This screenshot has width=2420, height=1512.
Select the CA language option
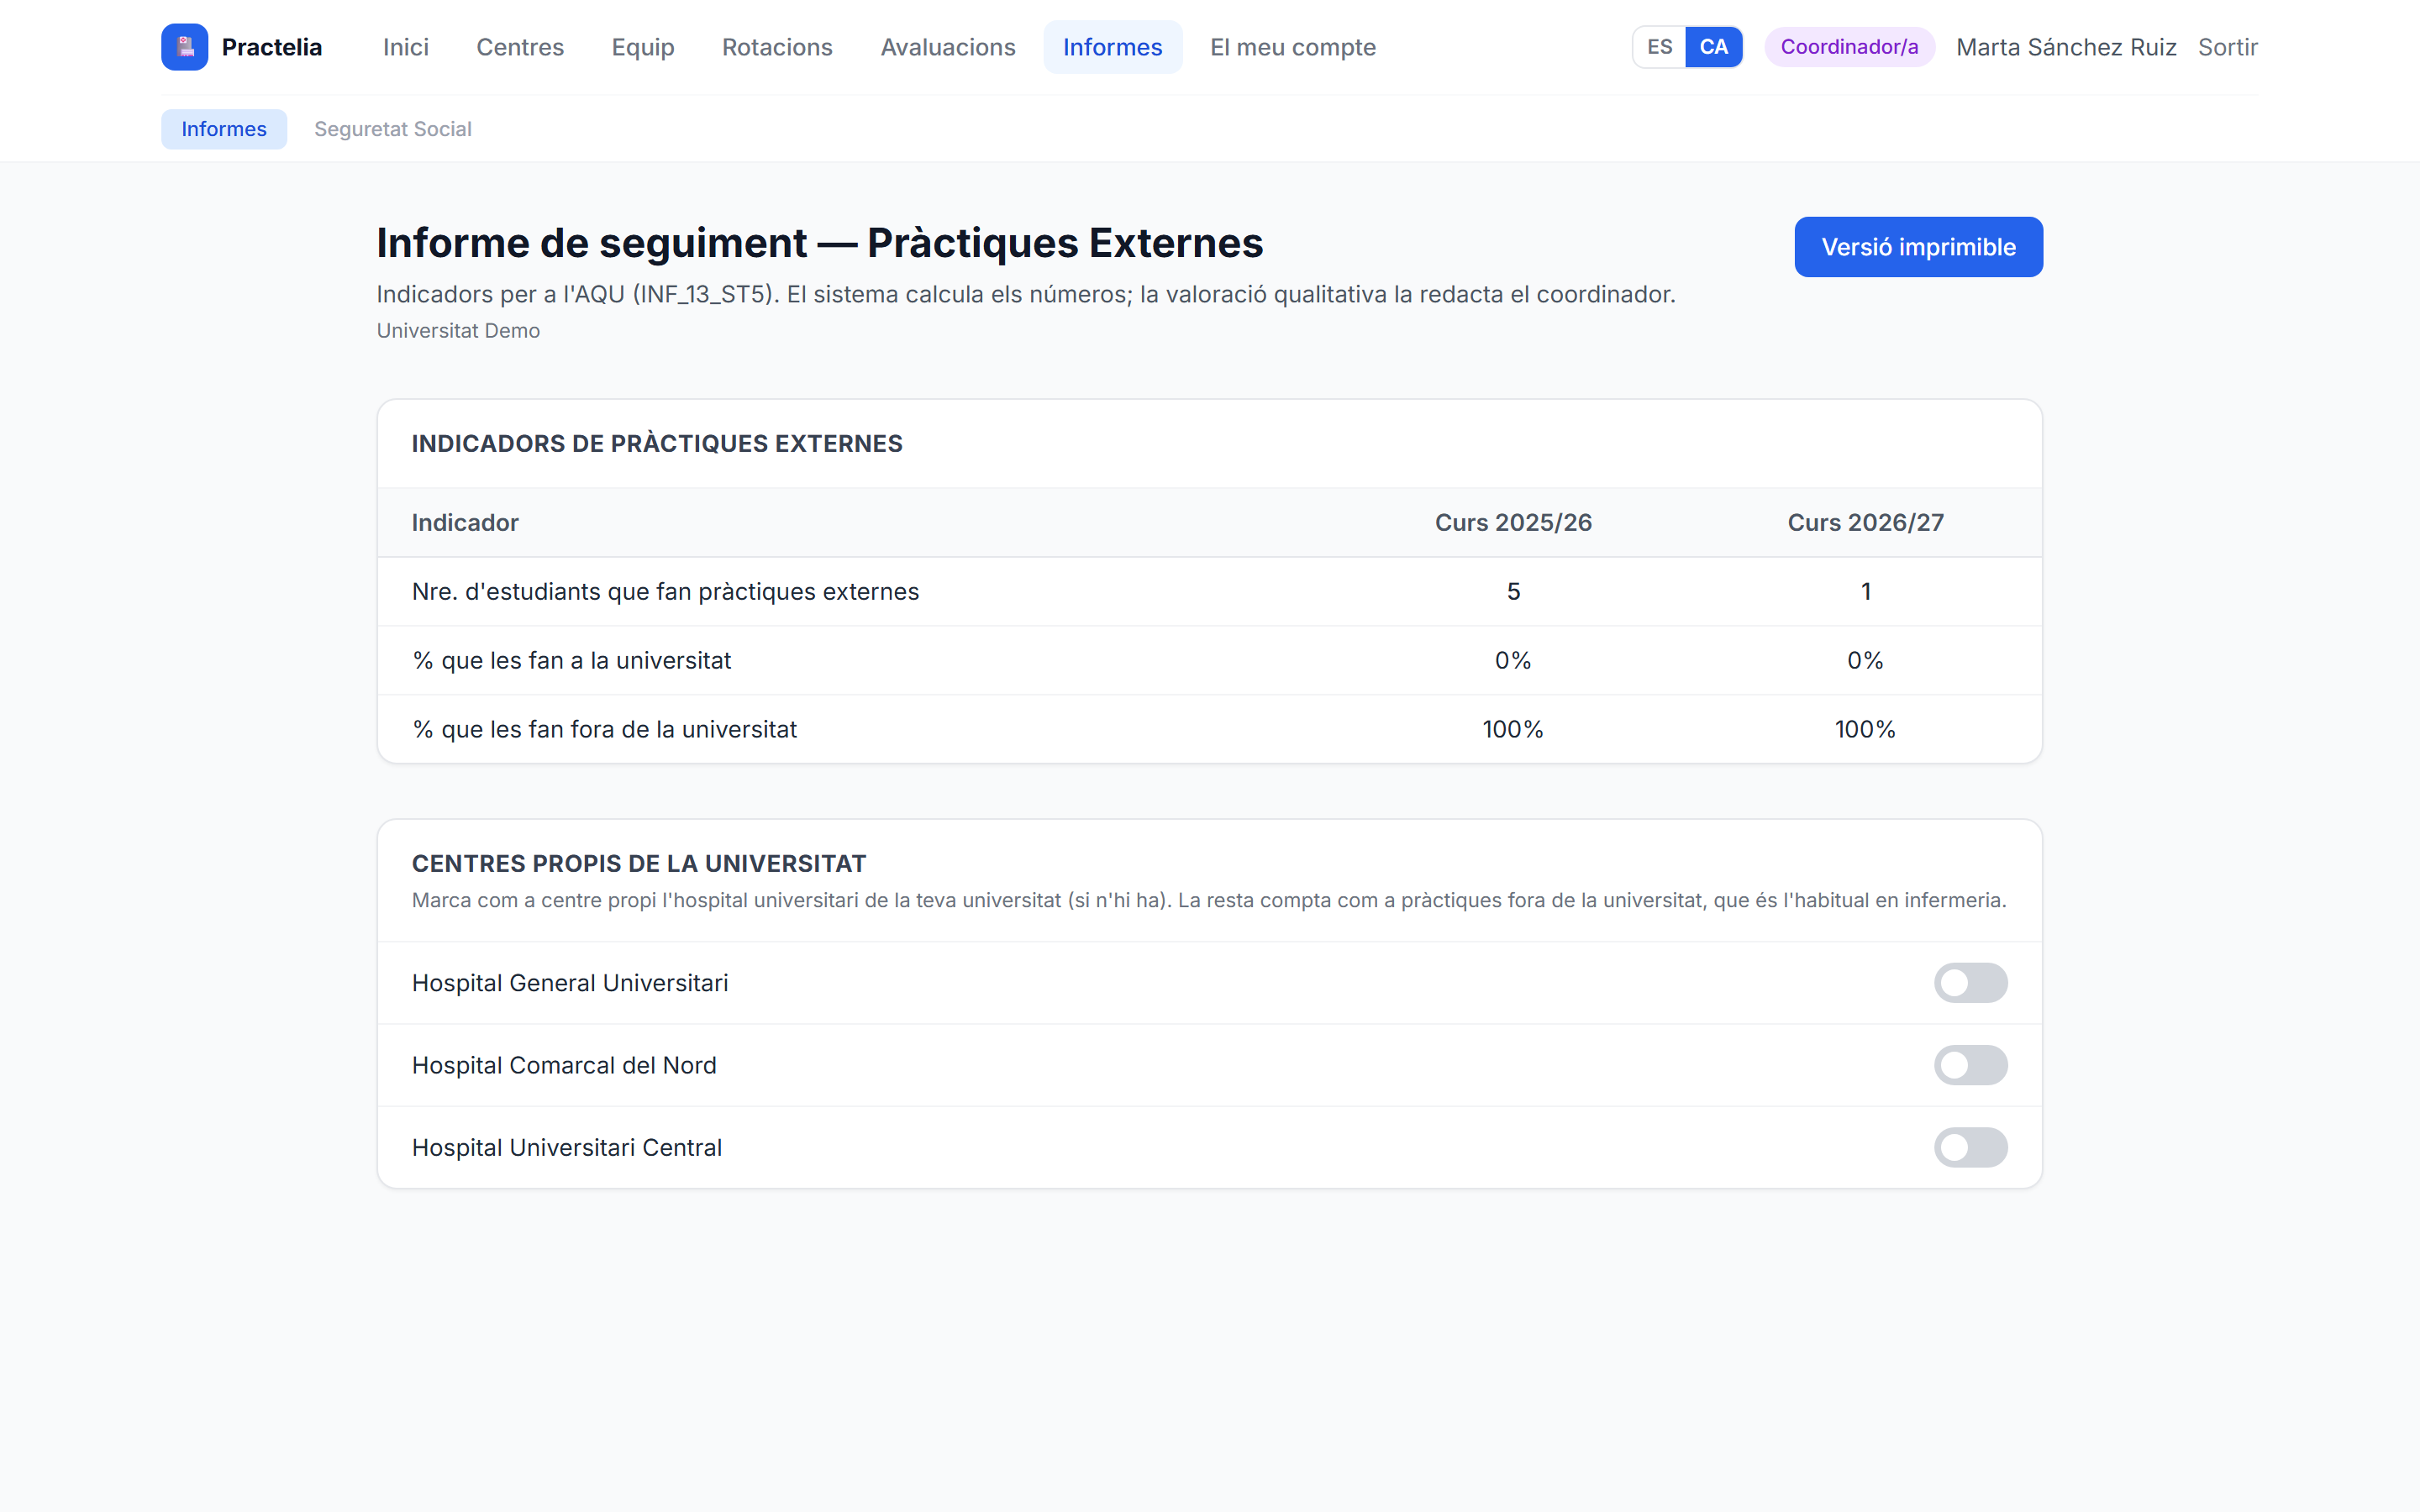tap(1714, 47)
